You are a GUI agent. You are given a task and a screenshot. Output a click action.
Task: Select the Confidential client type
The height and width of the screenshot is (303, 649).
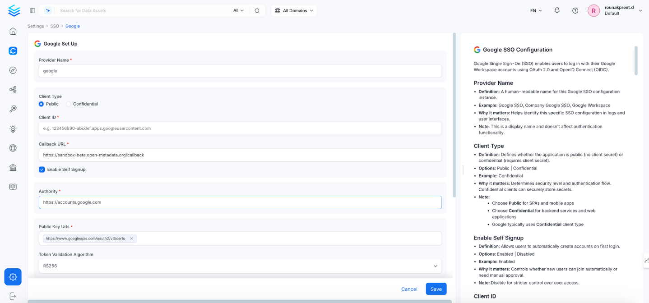[x=68, y=104]
